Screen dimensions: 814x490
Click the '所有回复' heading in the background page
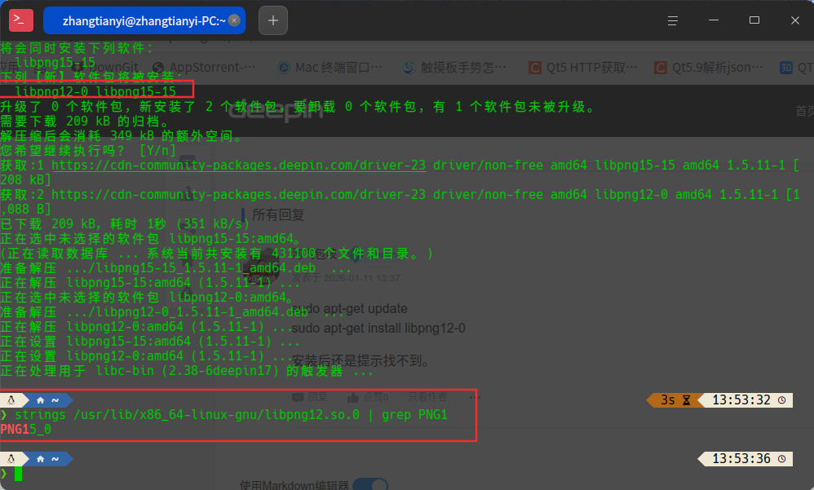(x=278, y=214)
